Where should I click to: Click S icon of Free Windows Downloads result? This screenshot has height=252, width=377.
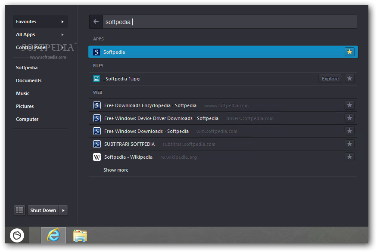pos(97,131)
